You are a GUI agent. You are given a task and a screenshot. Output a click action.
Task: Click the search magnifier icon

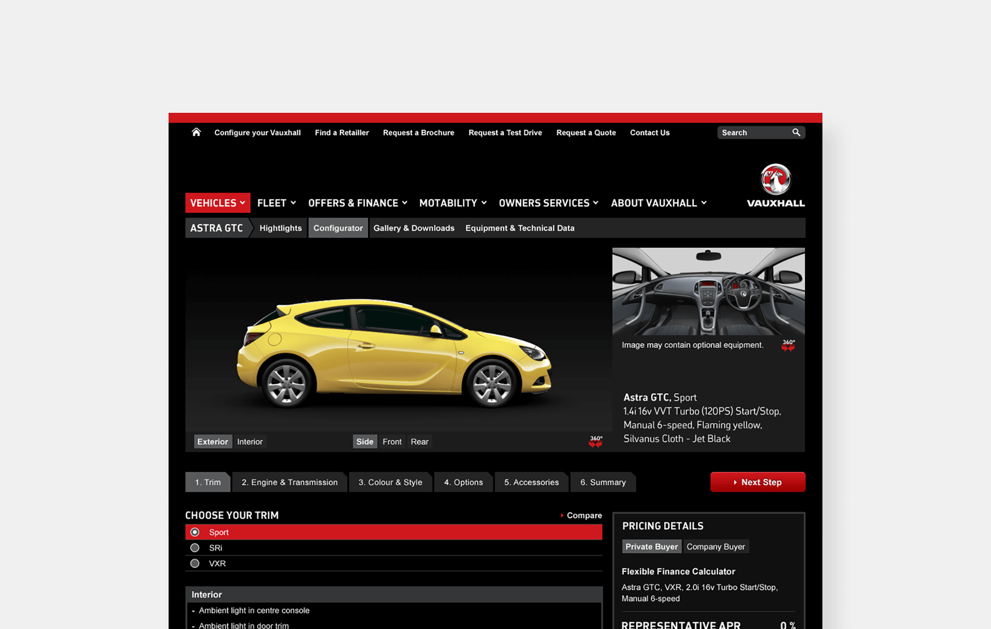796,132
